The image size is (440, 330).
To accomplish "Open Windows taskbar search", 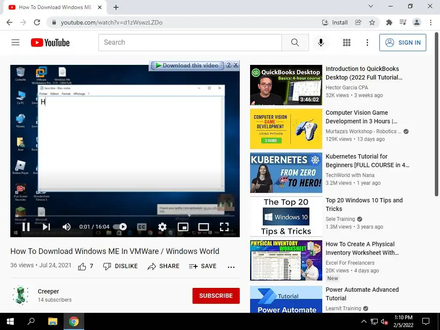I will click(31, 321).
